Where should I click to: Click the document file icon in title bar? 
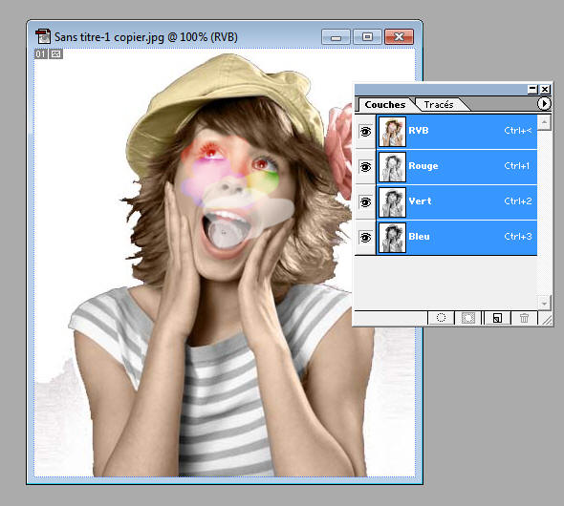click(43, 36)
